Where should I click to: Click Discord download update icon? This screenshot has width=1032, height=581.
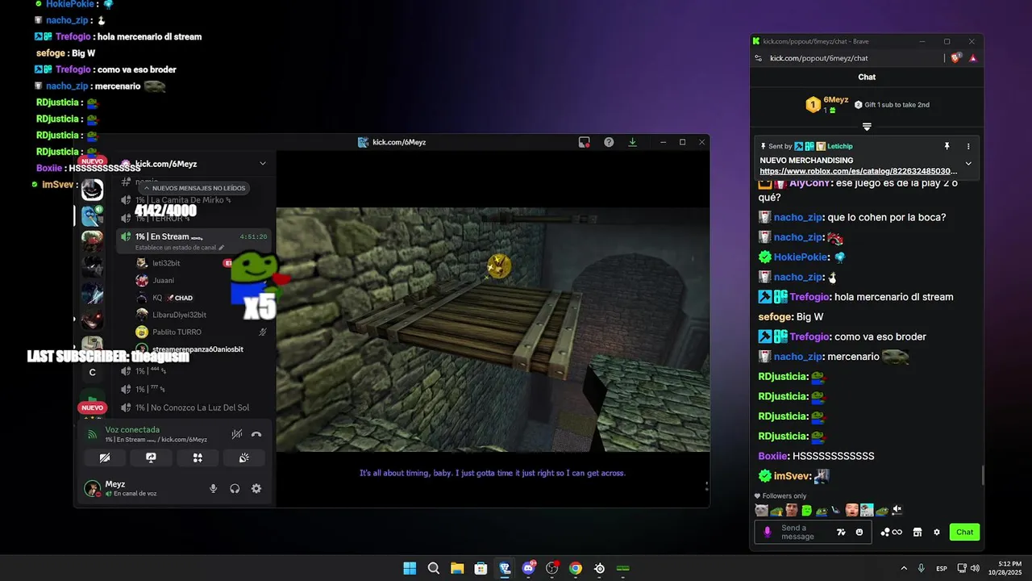[x=633, y=142]
